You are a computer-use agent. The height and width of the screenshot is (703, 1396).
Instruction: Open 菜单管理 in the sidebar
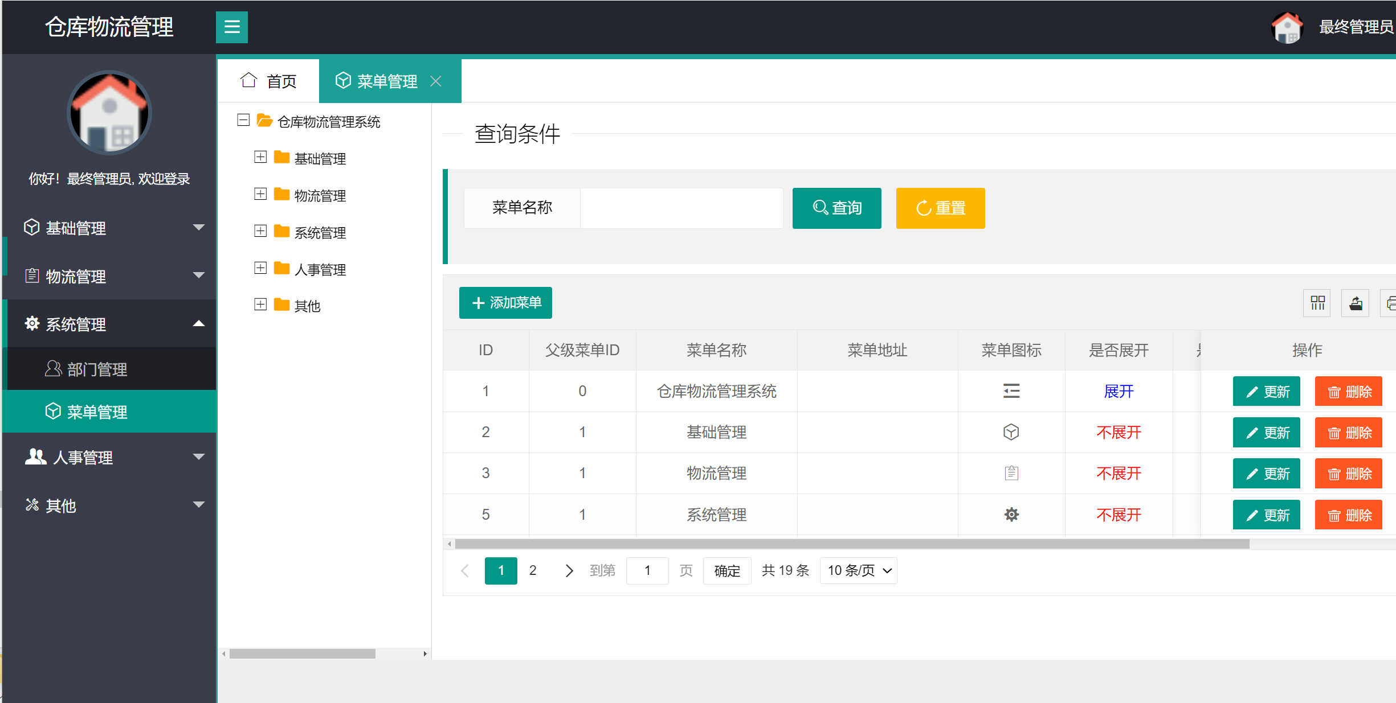(109, 411)
